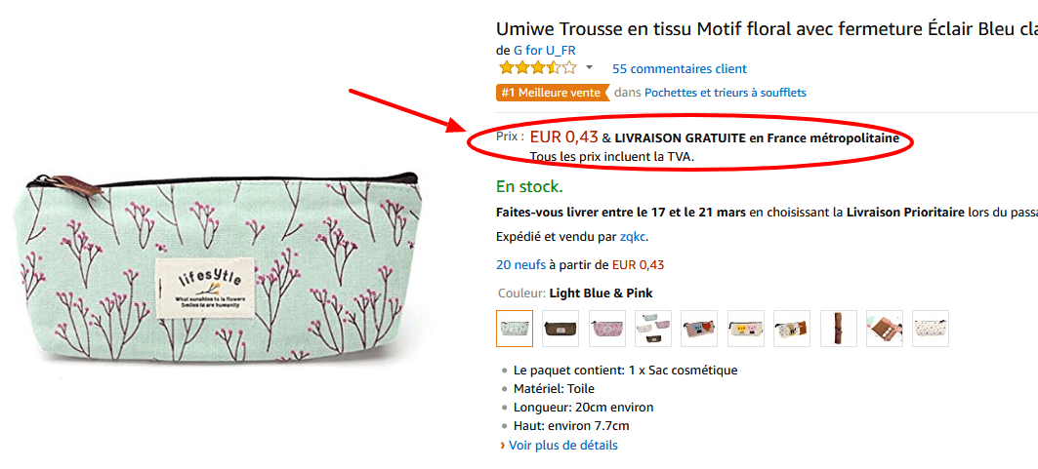Expand Voir plus de détails
Viewport: 1038px width, 469px height.
tap(562, 446)
